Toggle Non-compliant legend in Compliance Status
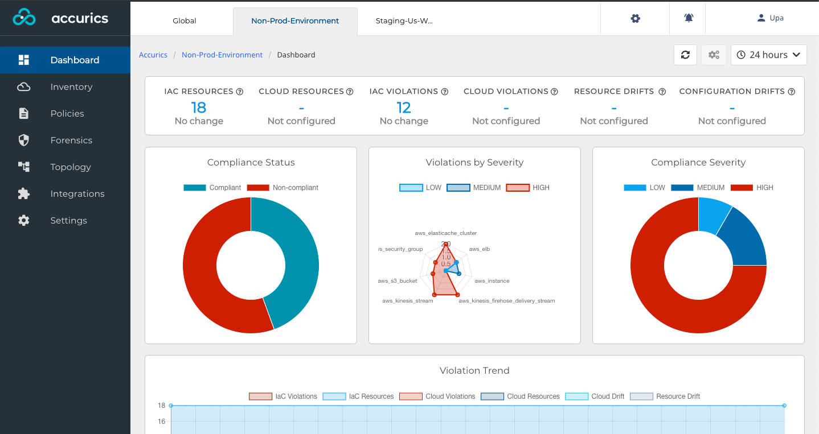Screen dimensions: 819x434 click(282, 188)
